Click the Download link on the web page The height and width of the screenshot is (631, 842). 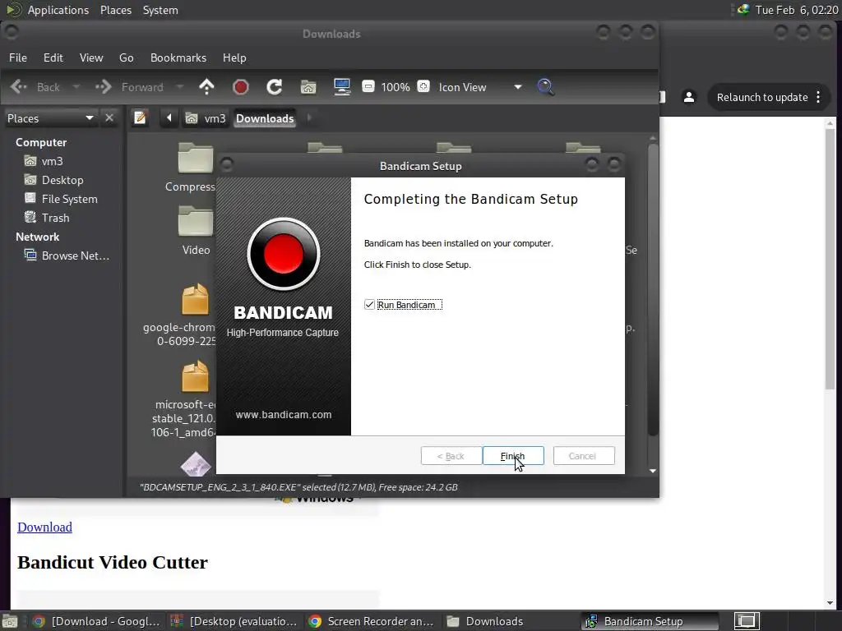tap(44, 527)
